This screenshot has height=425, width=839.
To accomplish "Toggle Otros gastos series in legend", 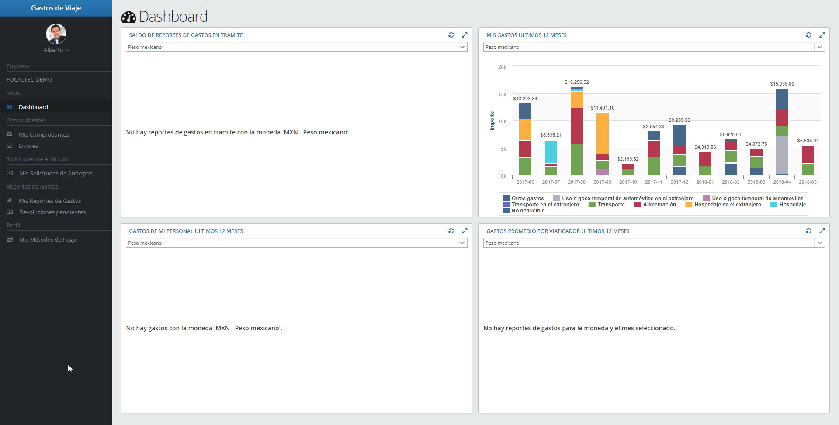I will tap(524, 199).
